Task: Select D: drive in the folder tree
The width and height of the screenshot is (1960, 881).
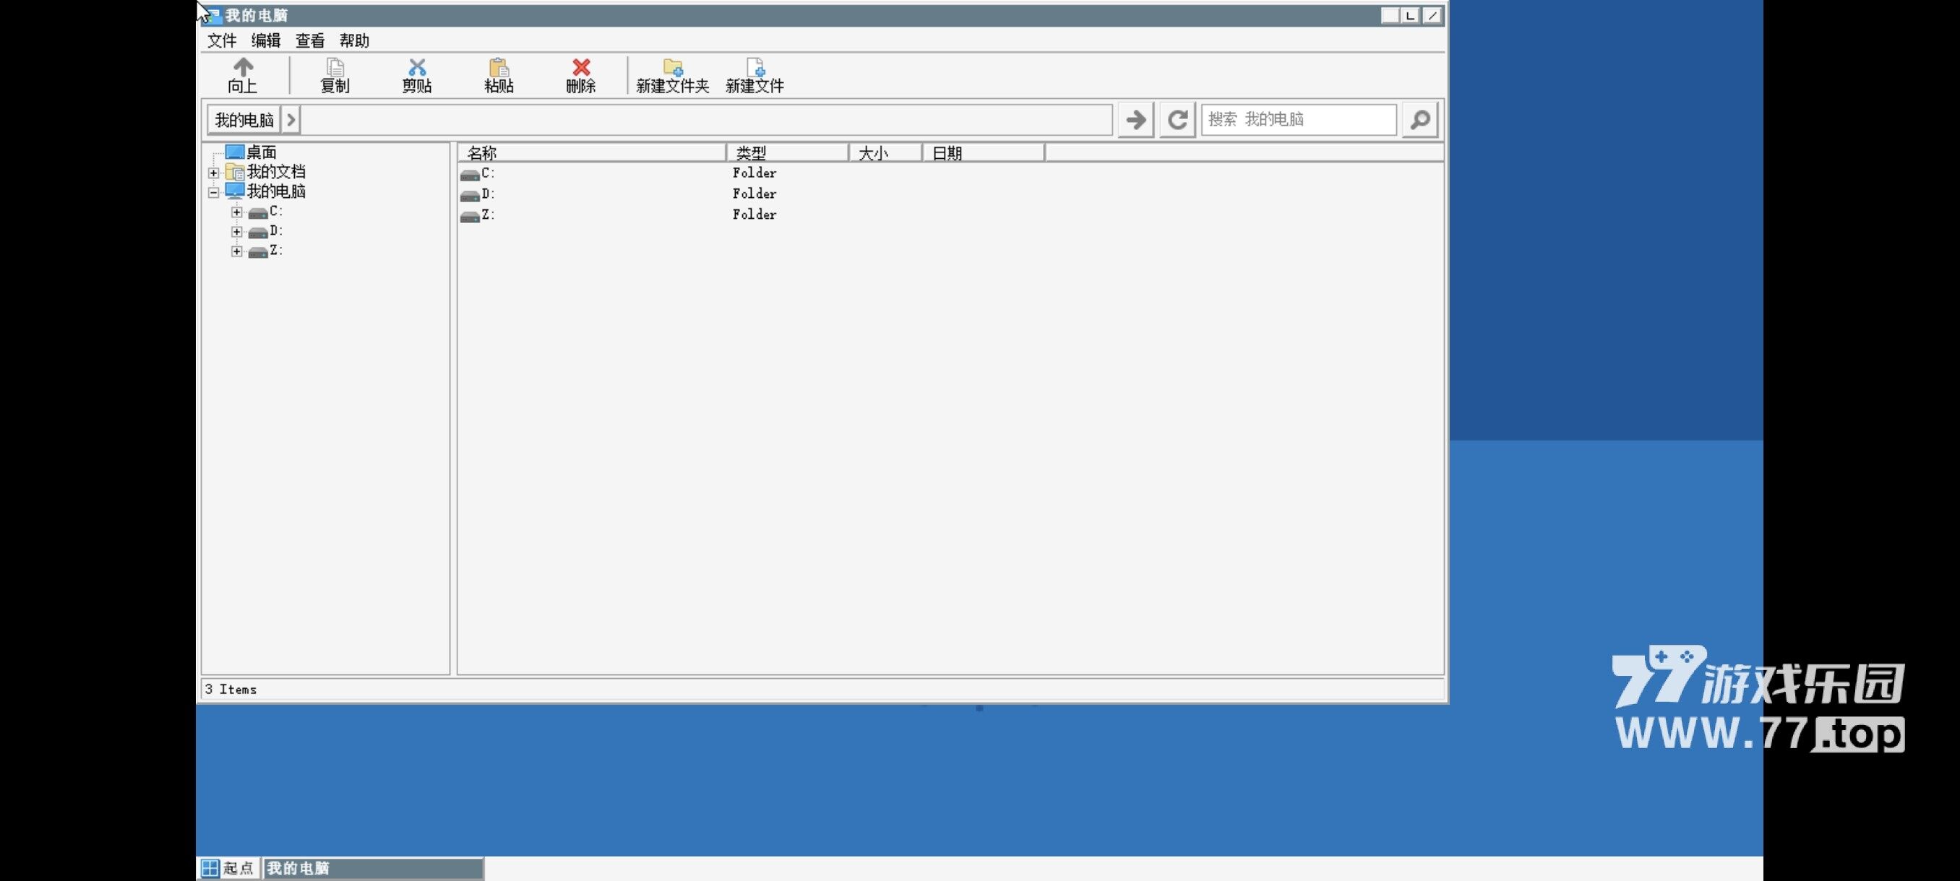Action: click(x=275, y=230)
